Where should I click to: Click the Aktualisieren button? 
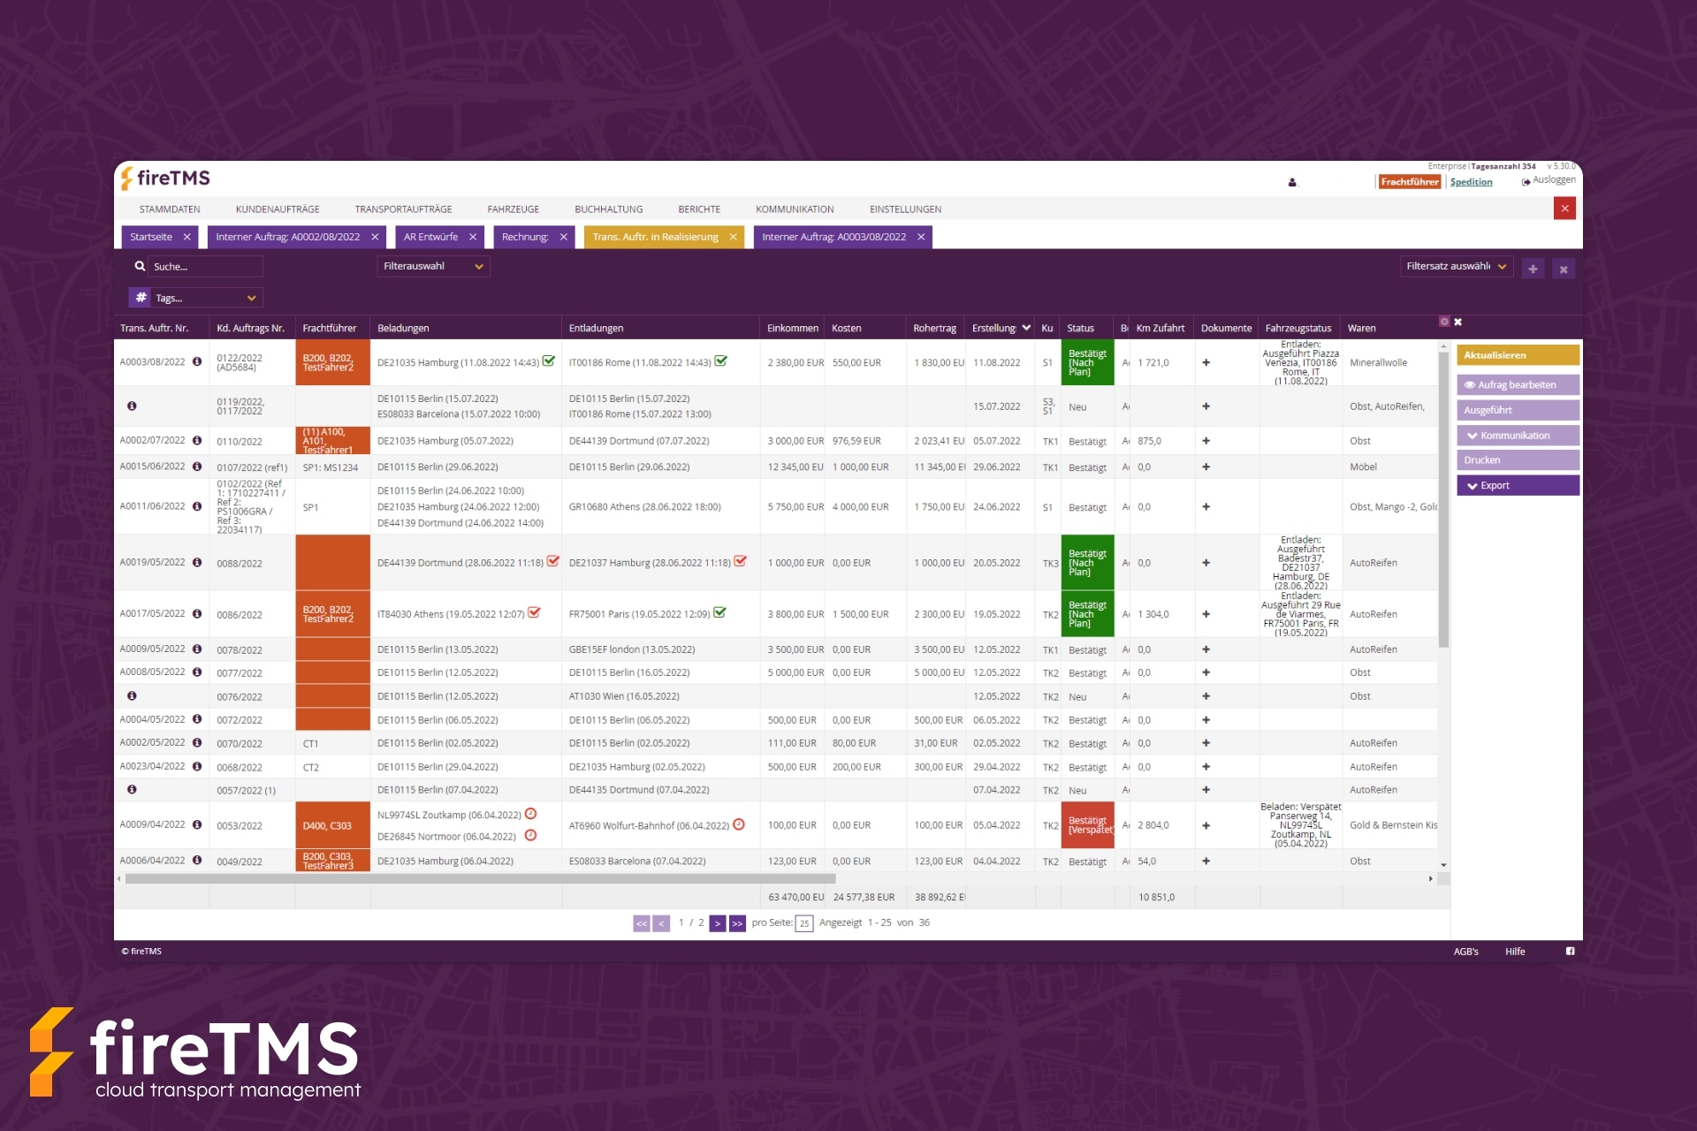(1517, 355)
